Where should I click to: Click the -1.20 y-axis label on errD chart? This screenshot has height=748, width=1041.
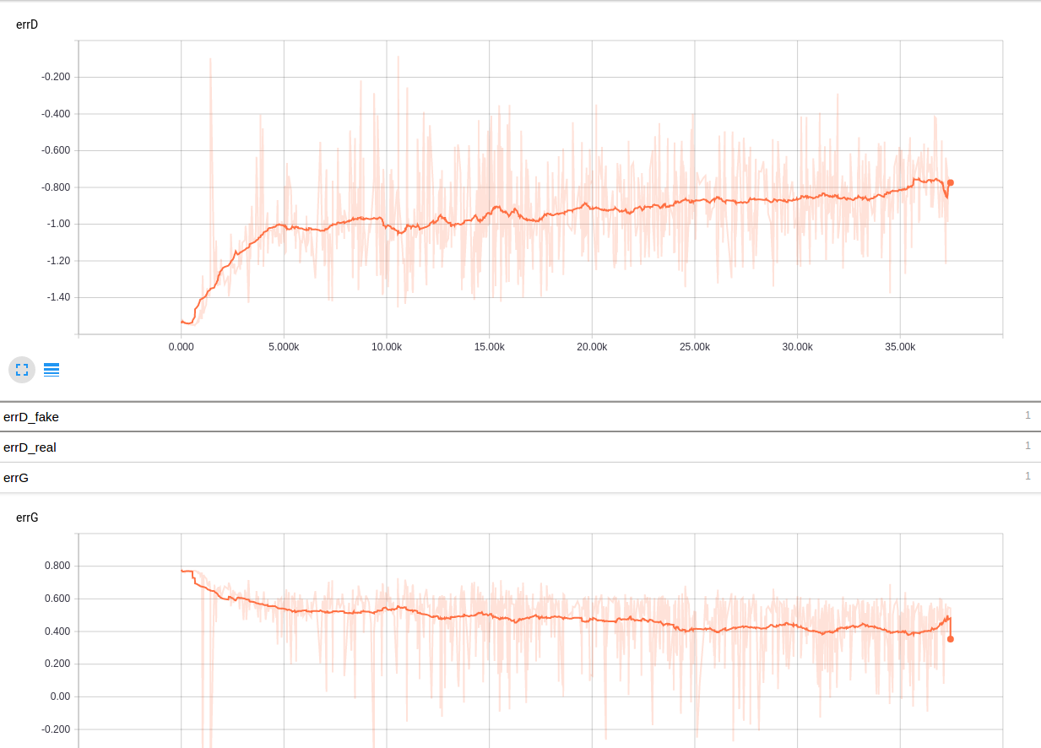click(x=58, y=261)
